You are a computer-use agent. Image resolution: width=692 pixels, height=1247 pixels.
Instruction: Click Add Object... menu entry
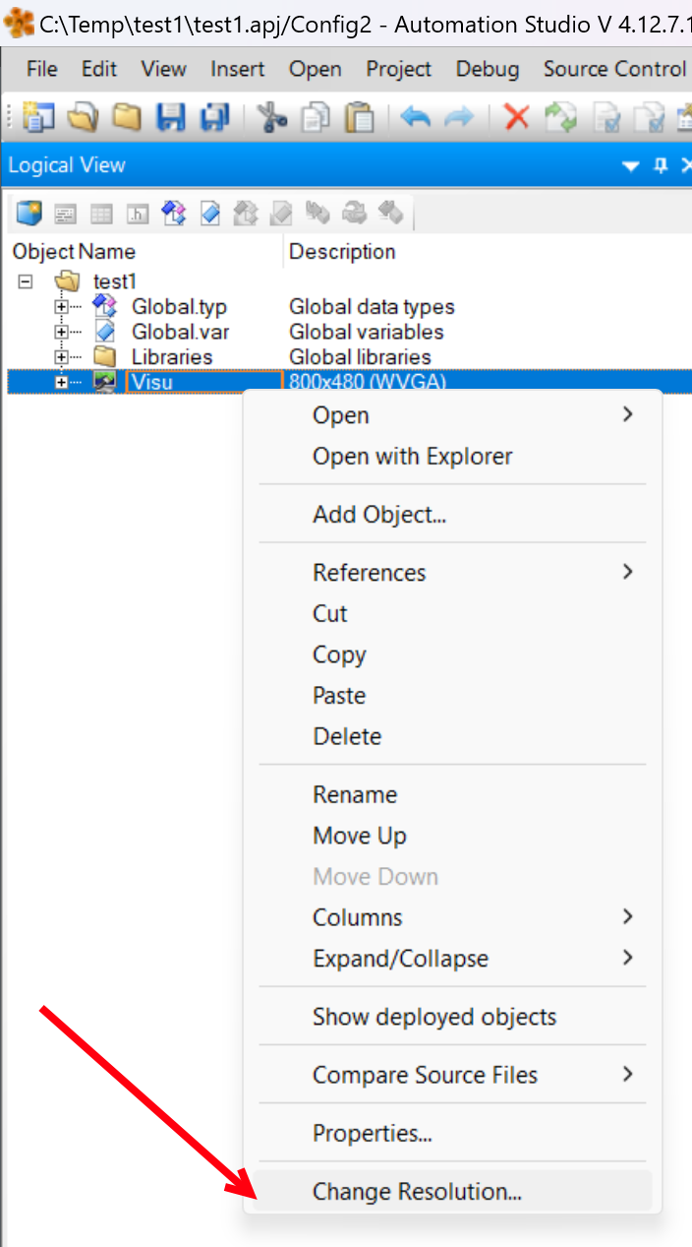coord(379,514)
